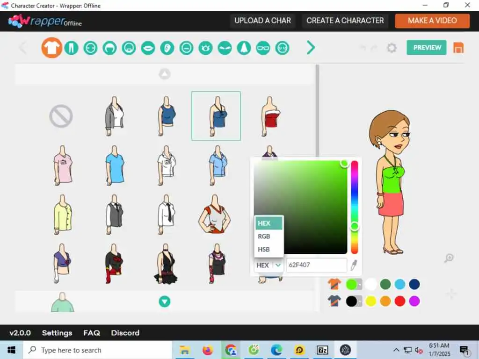
Task: Click the orange save character icon
Action: [458, 48]
